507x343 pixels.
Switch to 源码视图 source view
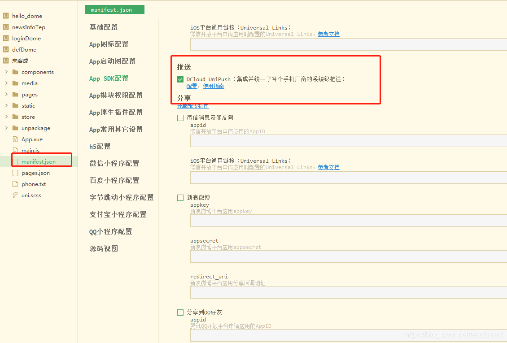104,249
